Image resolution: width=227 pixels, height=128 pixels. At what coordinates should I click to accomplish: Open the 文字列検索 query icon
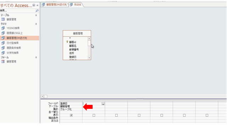3,53
